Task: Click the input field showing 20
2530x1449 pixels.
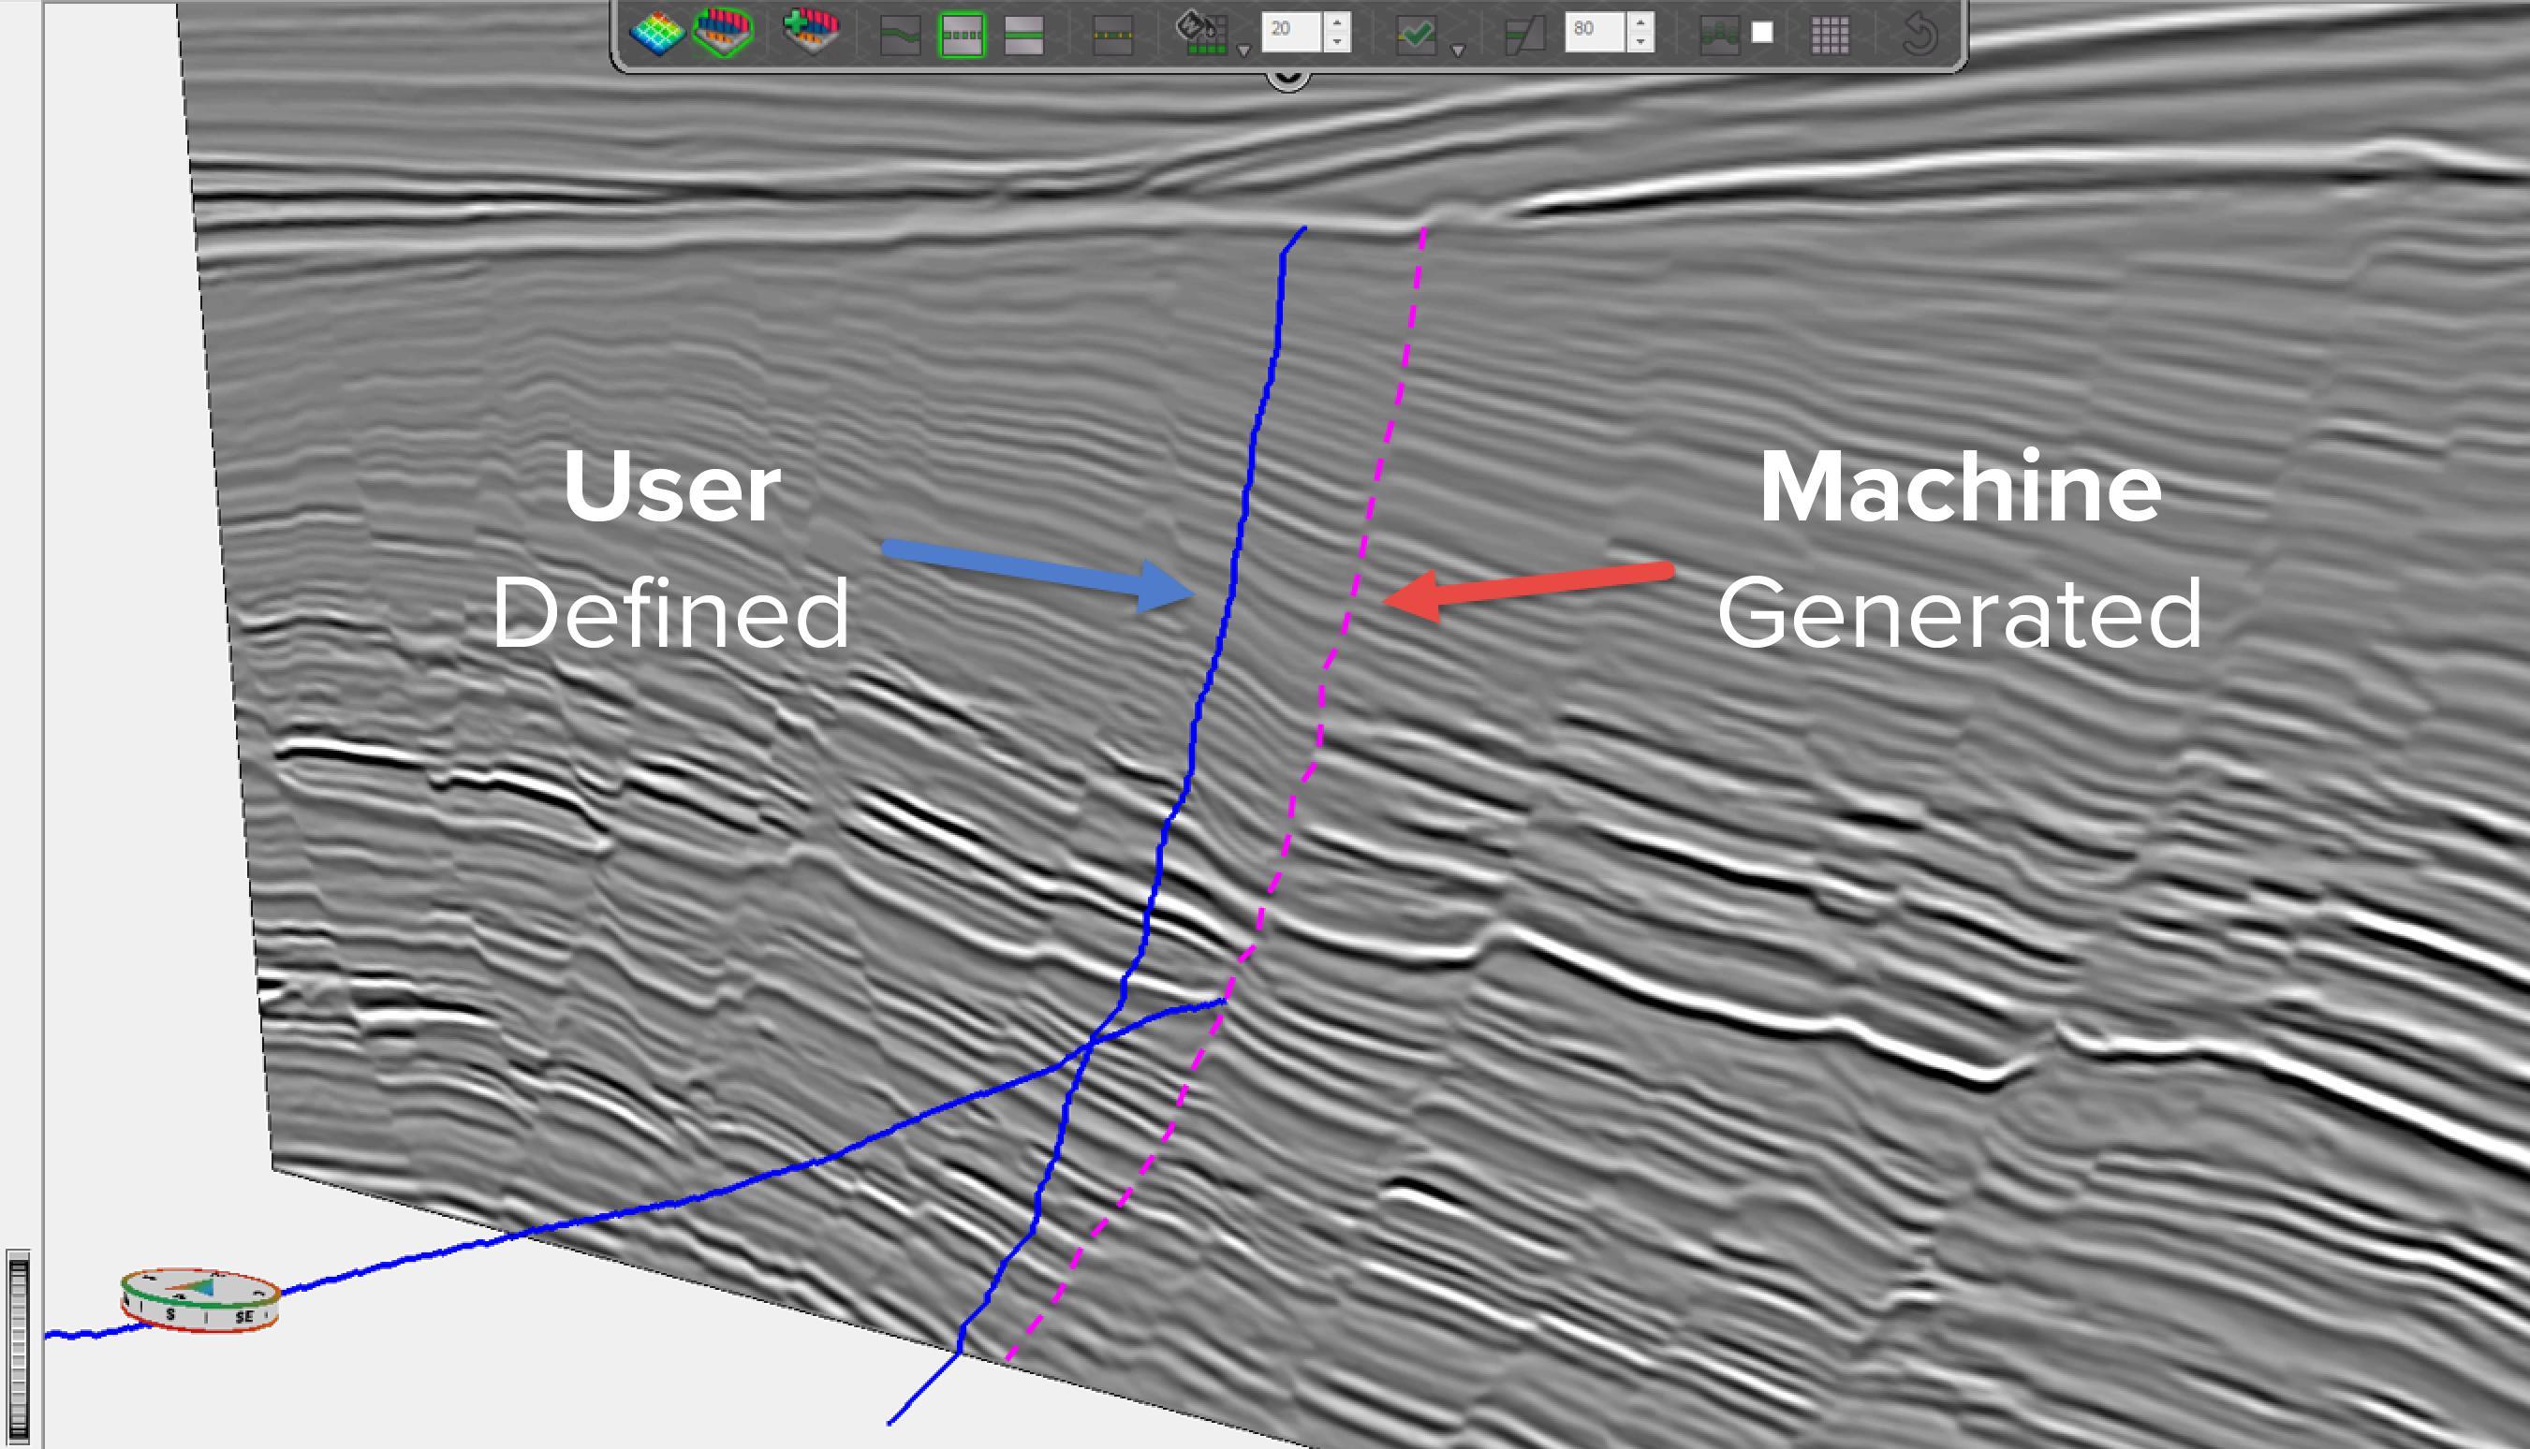Action: [x=1292, y=32]
